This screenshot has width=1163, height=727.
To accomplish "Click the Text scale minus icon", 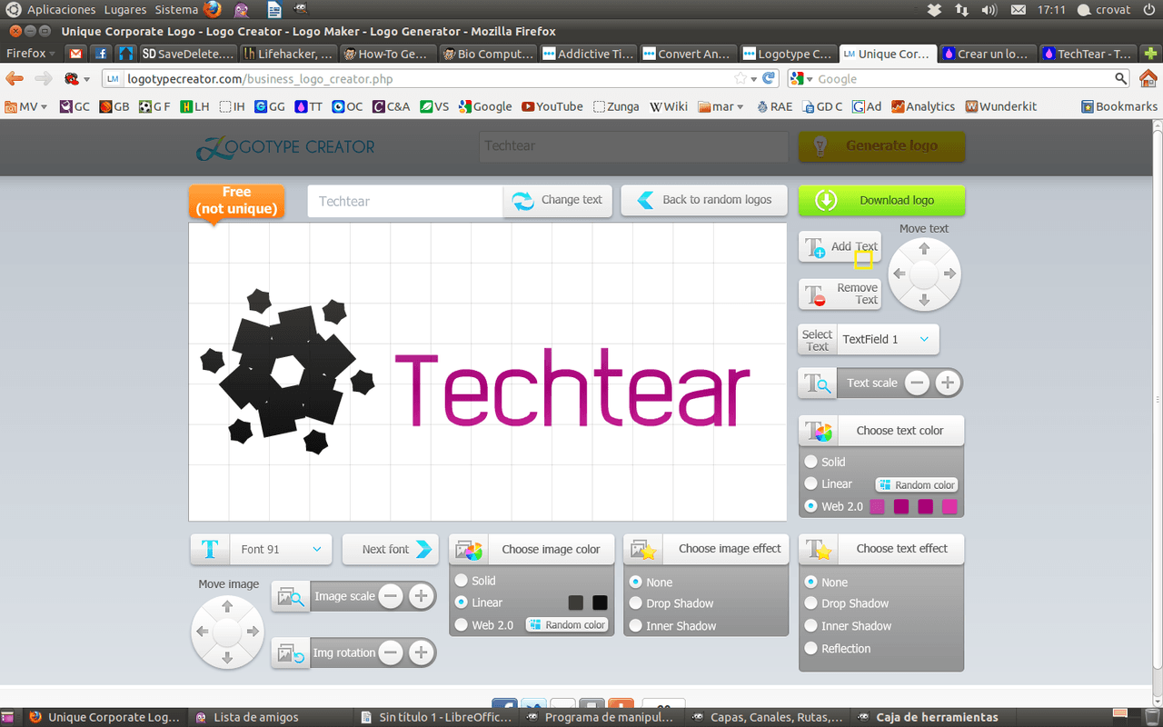I will pyautogui.click(x=918, y=383).
